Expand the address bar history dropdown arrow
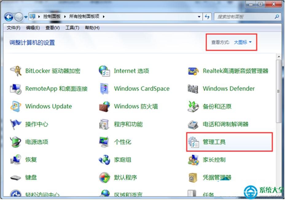This screenshot has height=200, width=285. coord(200,17)
